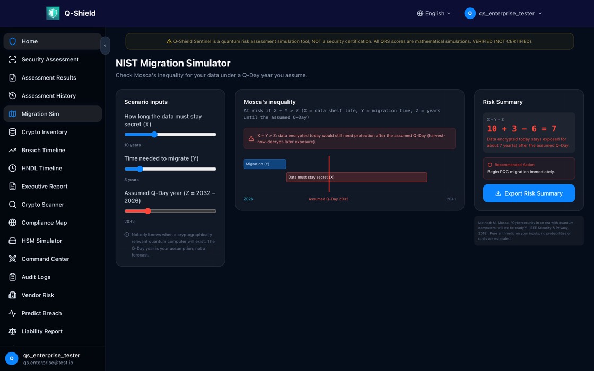Click the language globe icon
This screenshot has height=371, width=594.
[x=420, y=13]
